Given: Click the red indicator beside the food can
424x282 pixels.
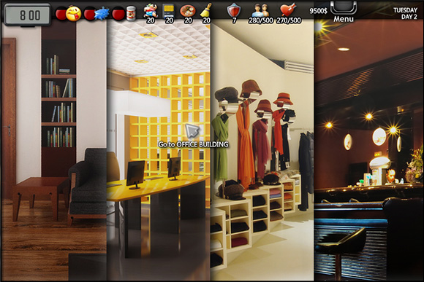Looking at the screenshot, I should tap(118, 13).
